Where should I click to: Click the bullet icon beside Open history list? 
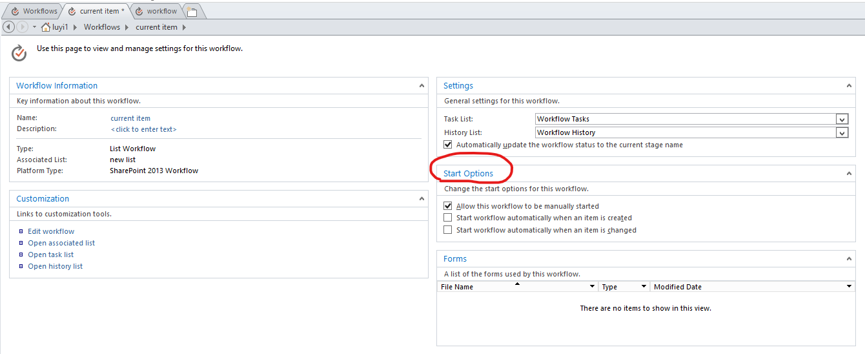(21, 266)
